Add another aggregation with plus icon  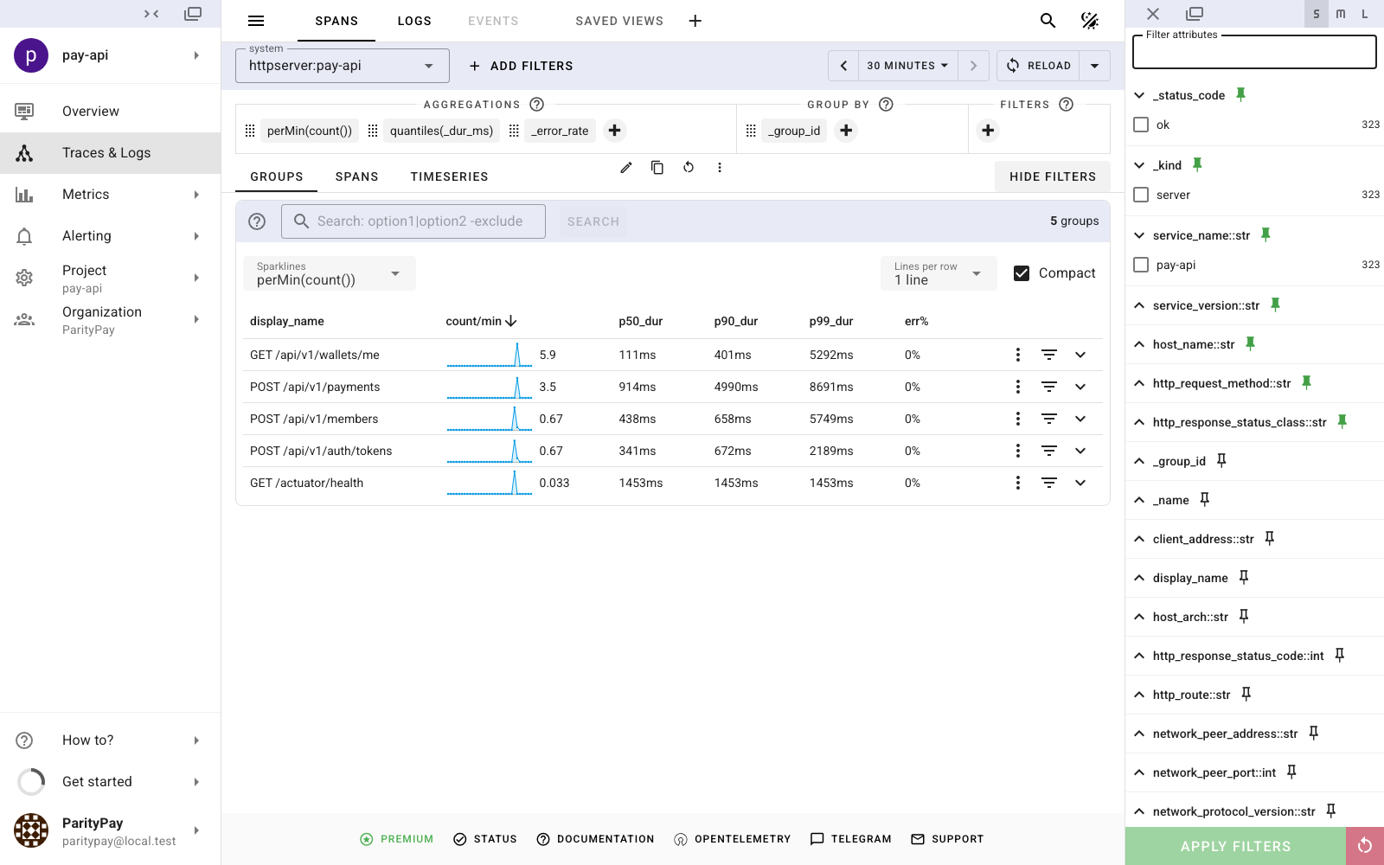(614, 131)
